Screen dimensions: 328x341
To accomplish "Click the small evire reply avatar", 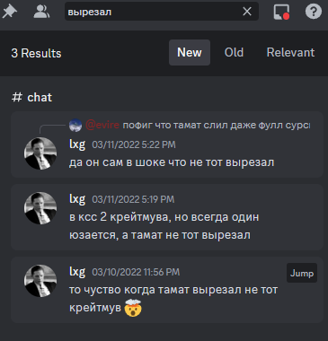I will (x=75, y=125).
